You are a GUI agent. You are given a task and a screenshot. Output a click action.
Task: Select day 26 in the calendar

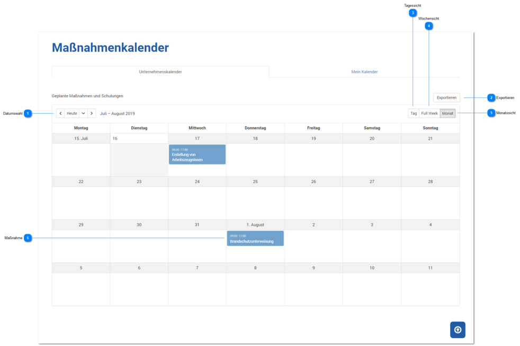pos(313,181)
